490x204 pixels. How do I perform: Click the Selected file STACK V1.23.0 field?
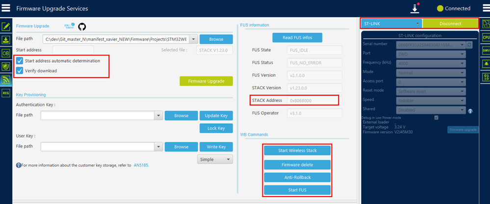(x=214, y=50)
